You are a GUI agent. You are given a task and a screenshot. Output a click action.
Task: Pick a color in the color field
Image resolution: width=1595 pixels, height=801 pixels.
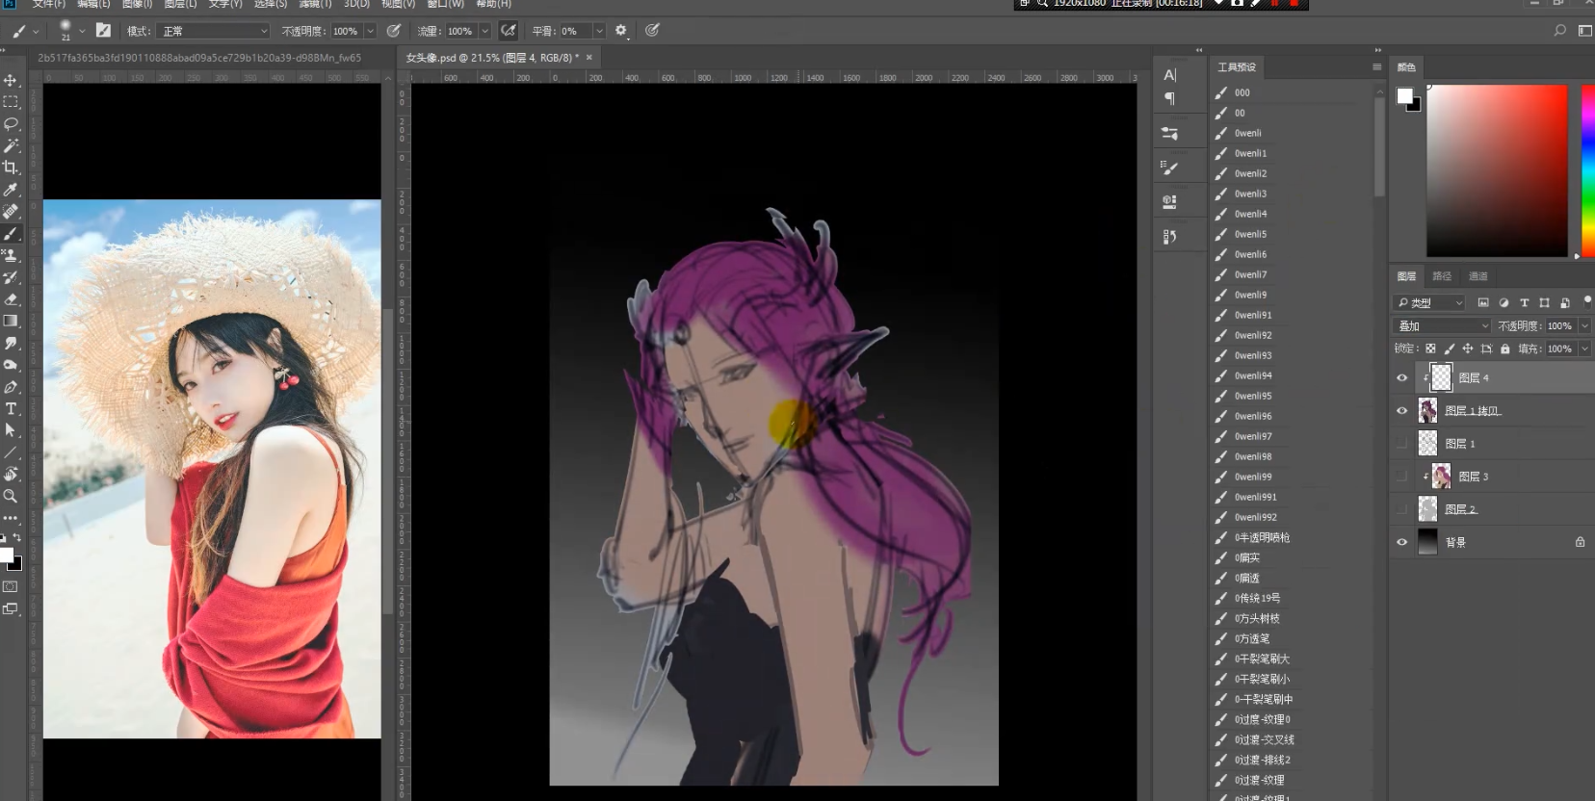click(x=1497, y=170)
